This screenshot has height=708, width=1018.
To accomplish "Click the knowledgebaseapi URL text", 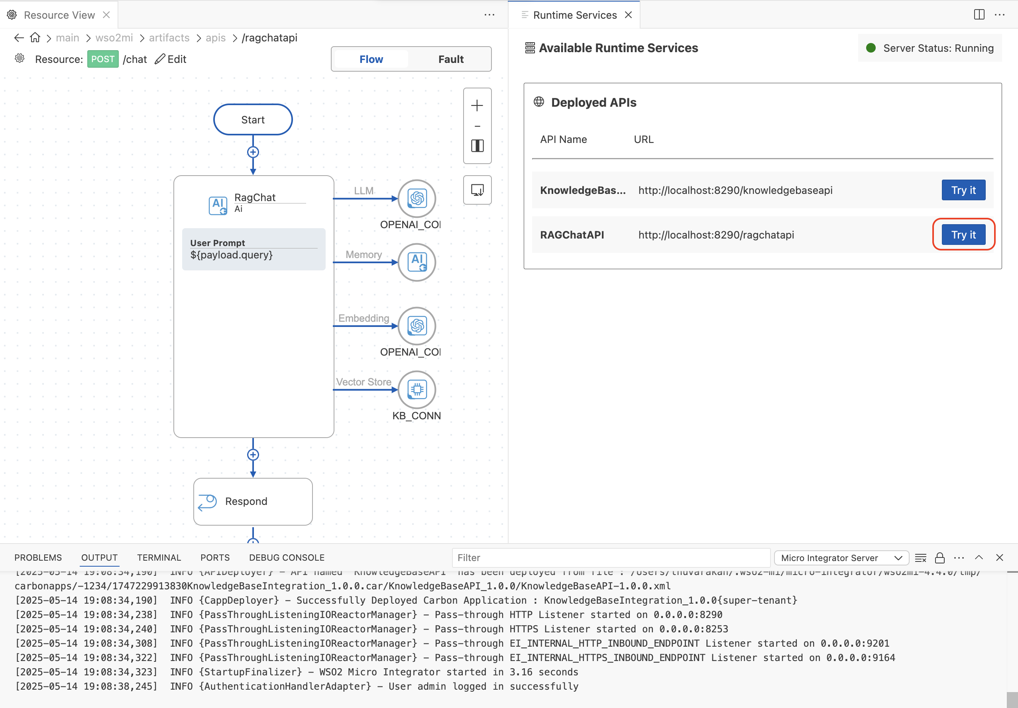I will [x=735, y=190].
